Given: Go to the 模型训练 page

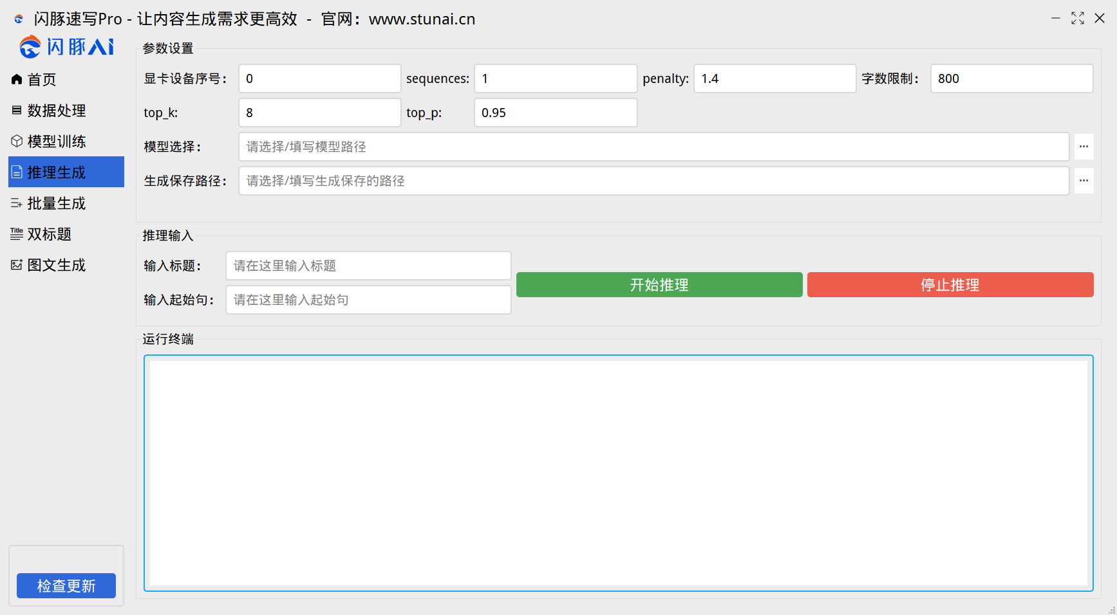Looking at the screenshot, I should coord(66,141).
